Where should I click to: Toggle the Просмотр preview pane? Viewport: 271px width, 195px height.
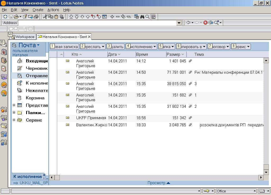coord(159,183)
